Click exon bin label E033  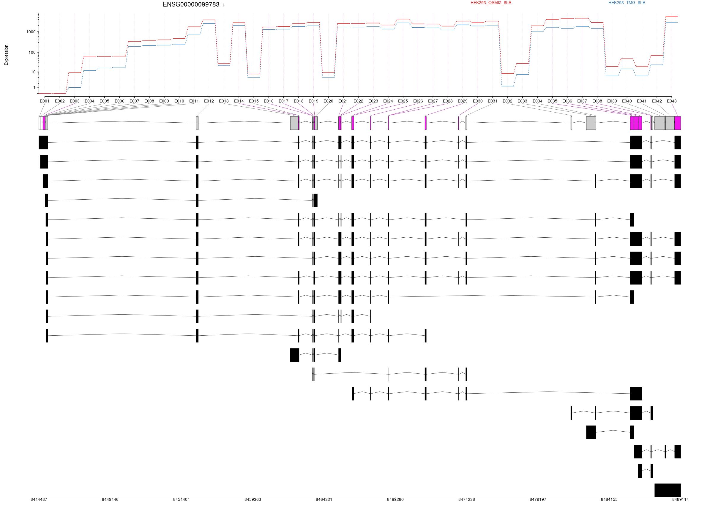[x=522, y=101]
